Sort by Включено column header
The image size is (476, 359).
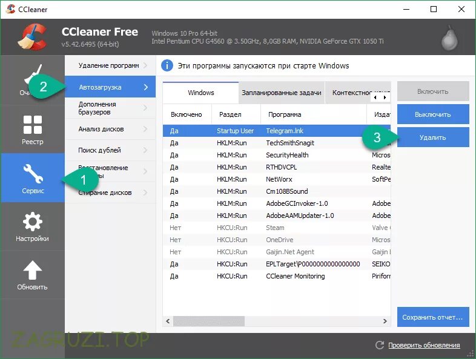(x=187, y=114)
